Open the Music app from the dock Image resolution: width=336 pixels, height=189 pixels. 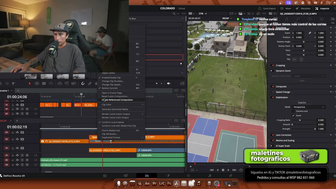(198, 183)
